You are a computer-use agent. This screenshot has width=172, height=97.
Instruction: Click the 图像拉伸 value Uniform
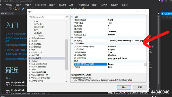112,32
